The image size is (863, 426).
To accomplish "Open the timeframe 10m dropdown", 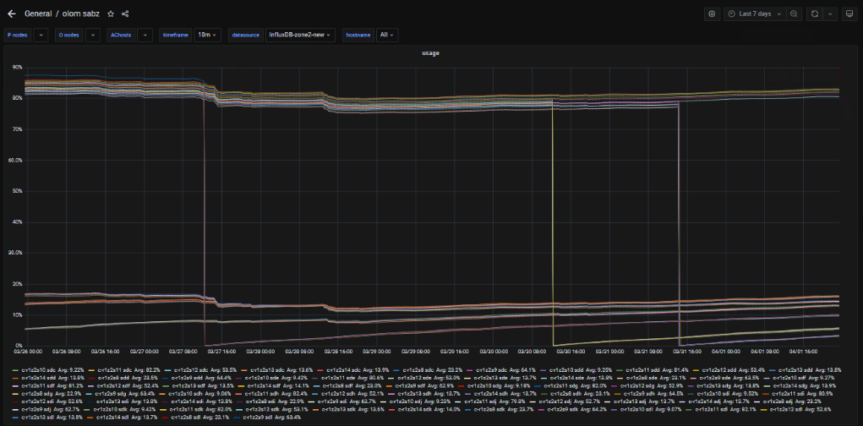I will (207, 35).
